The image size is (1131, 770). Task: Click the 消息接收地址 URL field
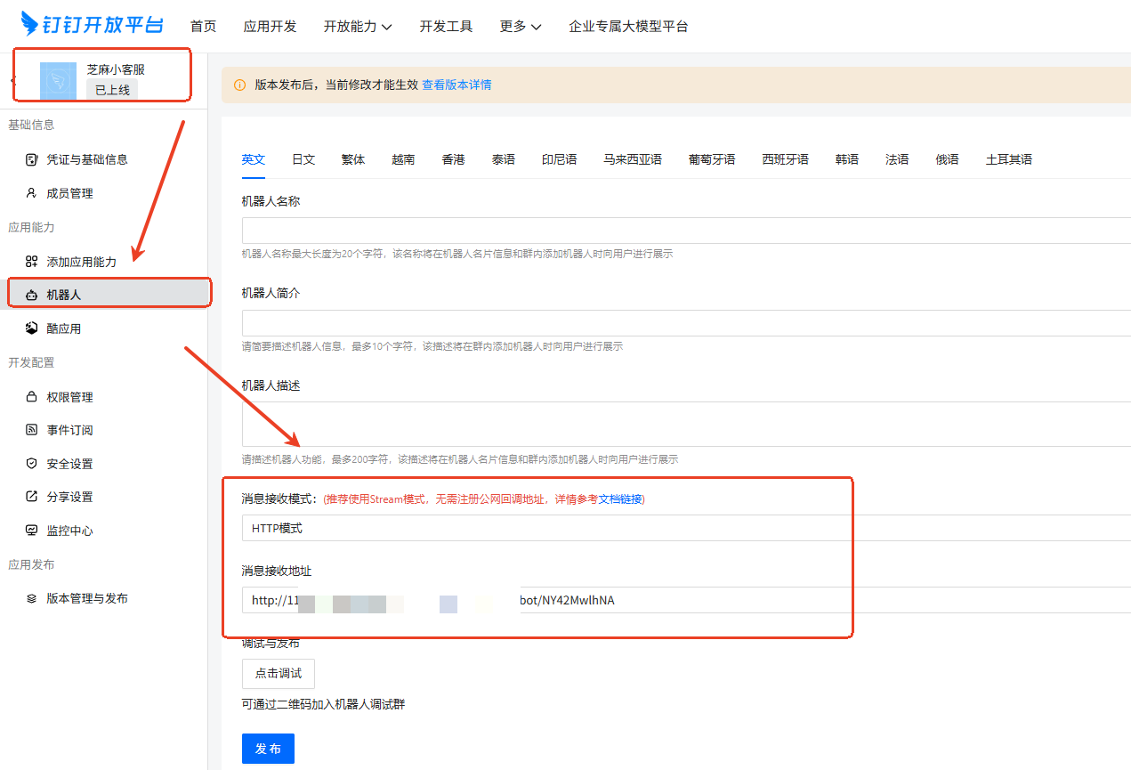pyautogui.click(x=686, y=600)
